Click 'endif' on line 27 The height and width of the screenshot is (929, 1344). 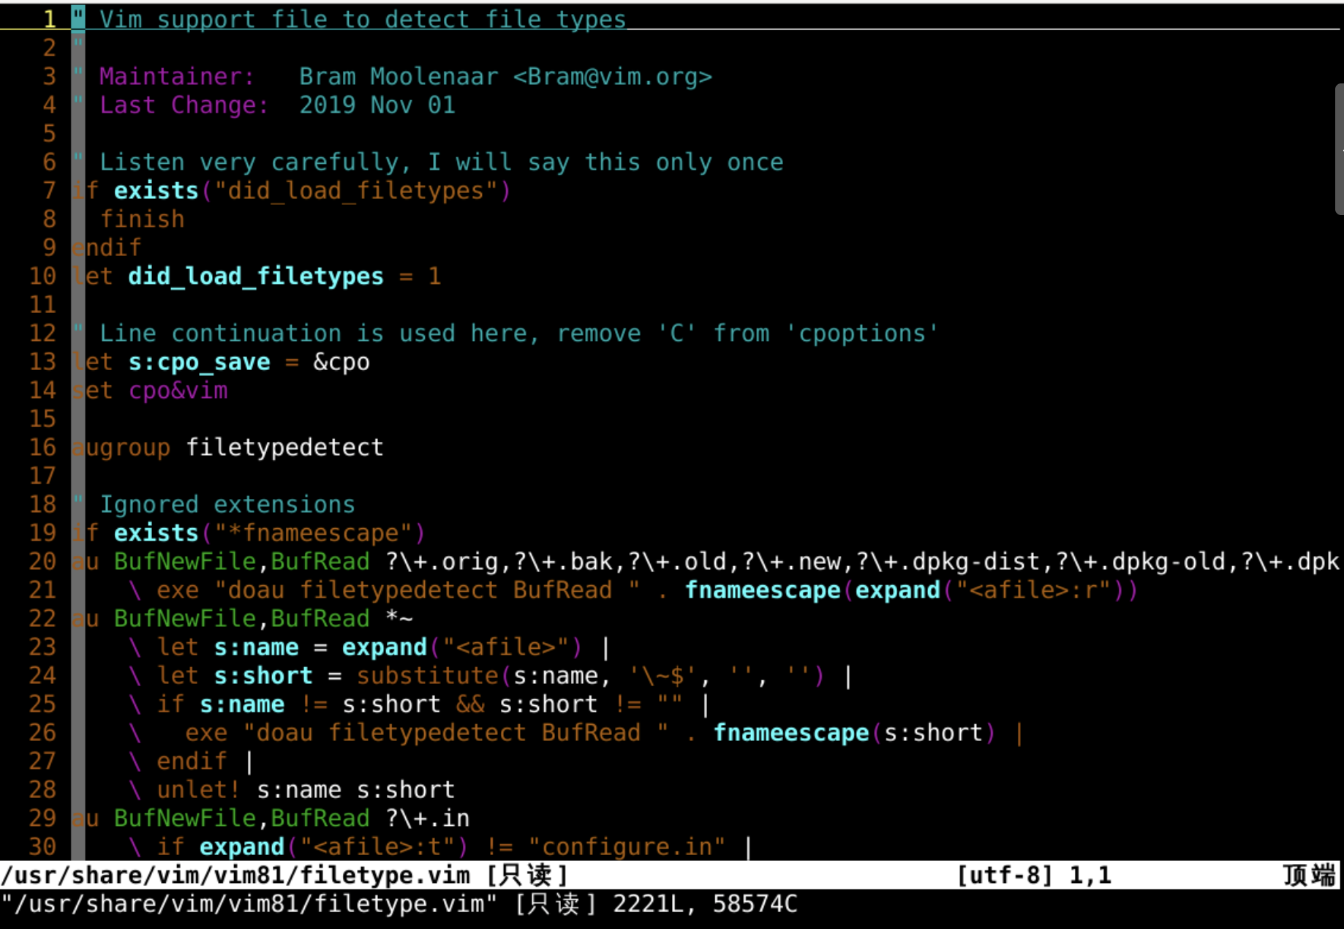(x=192, y=761)
